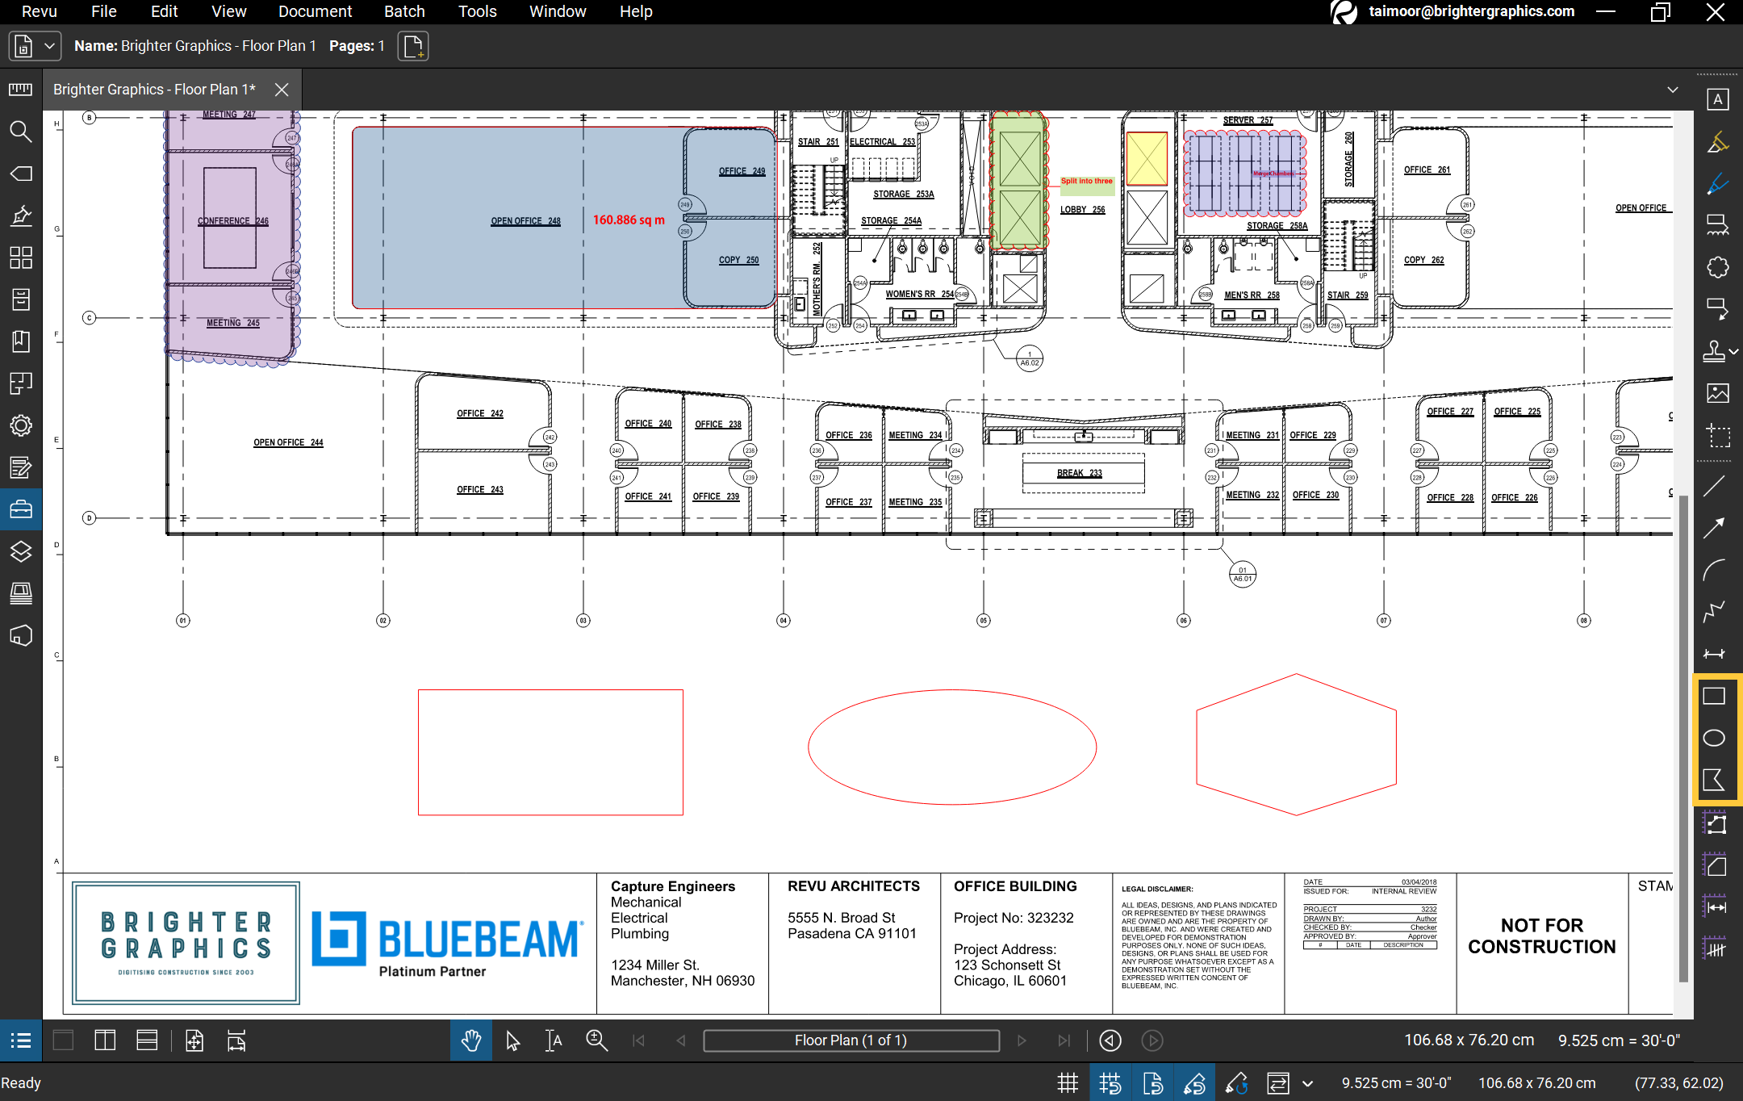Toggle the Sync views button
The height and width of the screenshot is (1101, 1743).
[1278, 1083]
